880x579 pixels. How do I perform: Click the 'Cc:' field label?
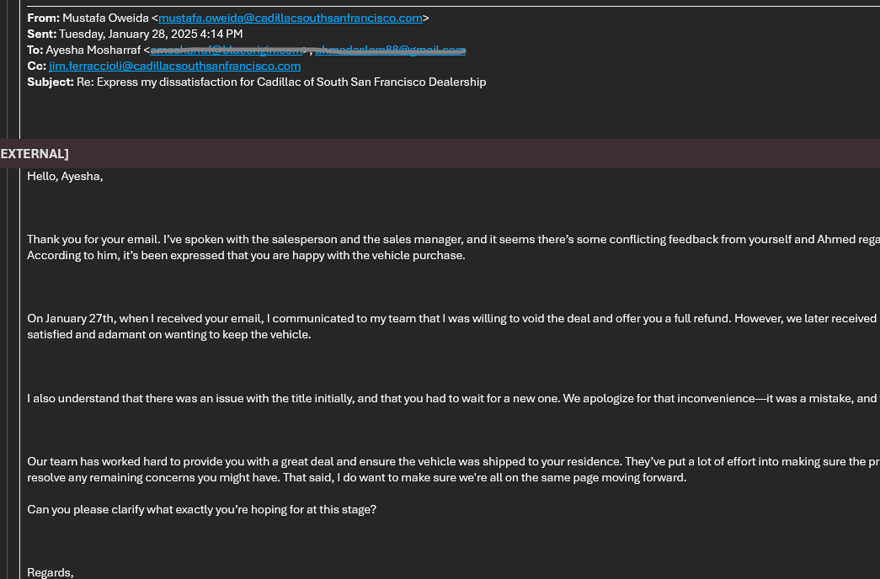click(36, 66)
